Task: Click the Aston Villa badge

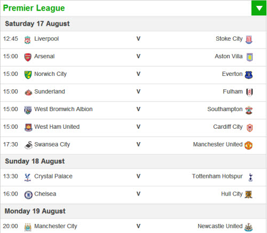Action: (x=249, y=57)
